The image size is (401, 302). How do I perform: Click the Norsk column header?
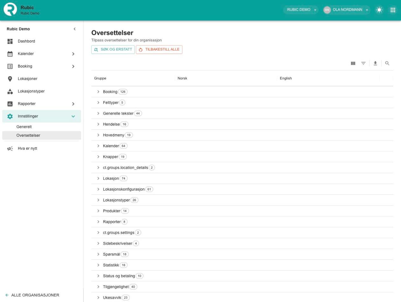click(x=183, y=78)
